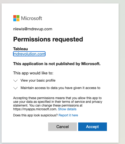The image size is (125, 144).
Task: Click the https://myapps.microsoft.com text
Action: pyautogui.click(x=35, y=109)
